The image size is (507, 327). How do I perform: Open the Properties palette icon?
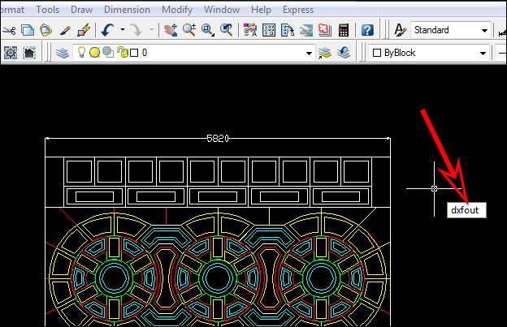tap(250, 30)
